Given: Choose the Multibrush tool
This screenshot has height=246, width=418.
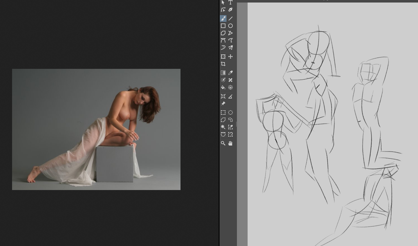Looking at the screenshot, I should (230, 48).
